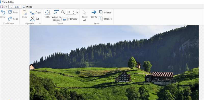Click the Select All cursor icon
204x100 pixels.
(x=85, y=12)
